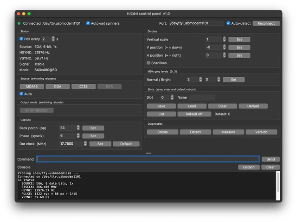Click the Dot clock value field
Viewport: 297px width, 222px height.
tap(71, 143)
